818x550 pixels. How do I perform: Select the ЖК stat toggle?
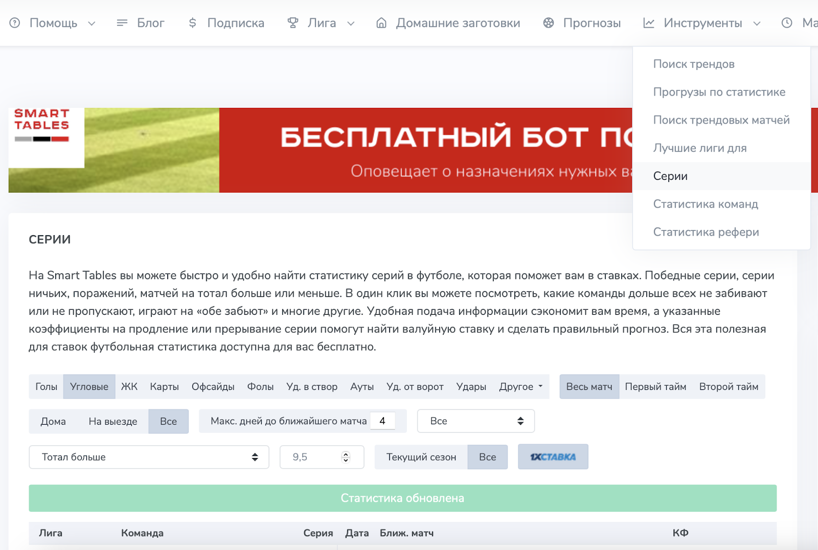coord(129,387)
